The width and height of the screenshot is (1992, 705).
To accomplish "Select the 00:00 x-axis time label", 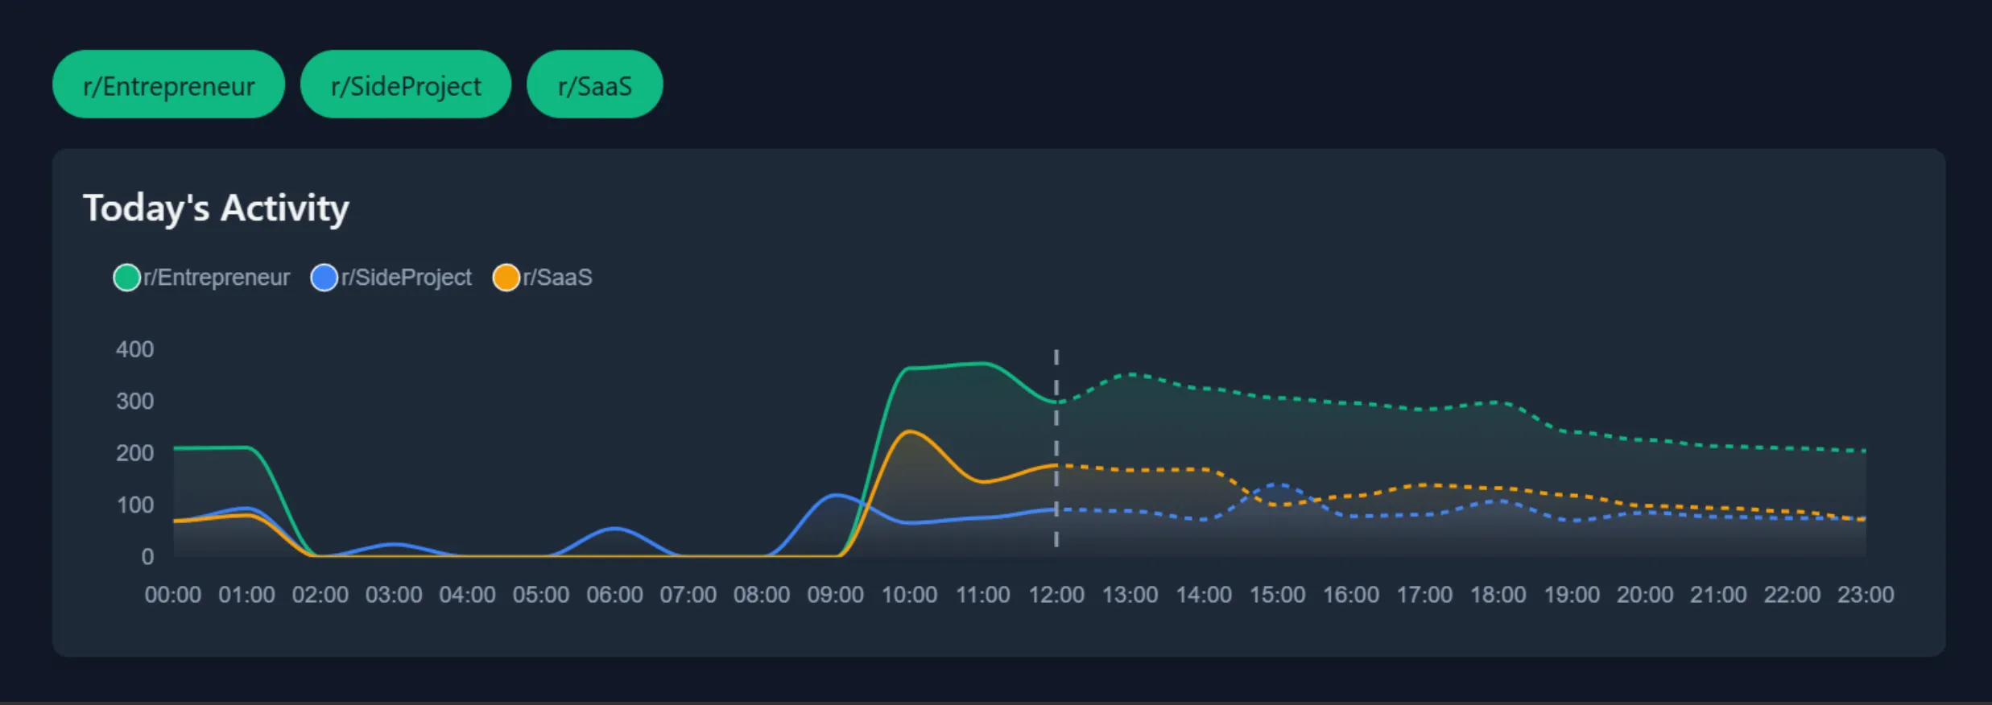I will point(173,595).
